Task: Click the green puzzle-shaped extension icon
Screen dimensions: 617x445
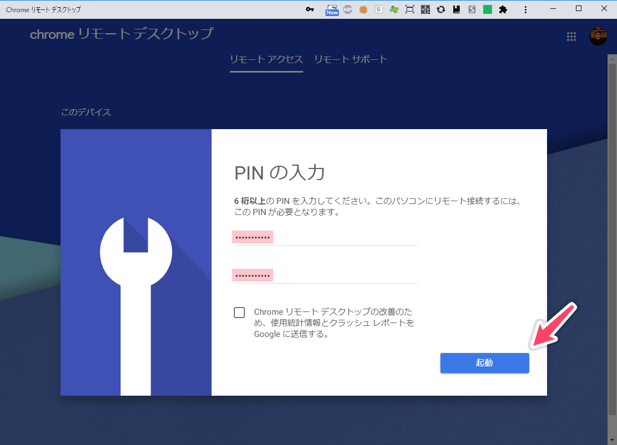Action: point(394,9)
